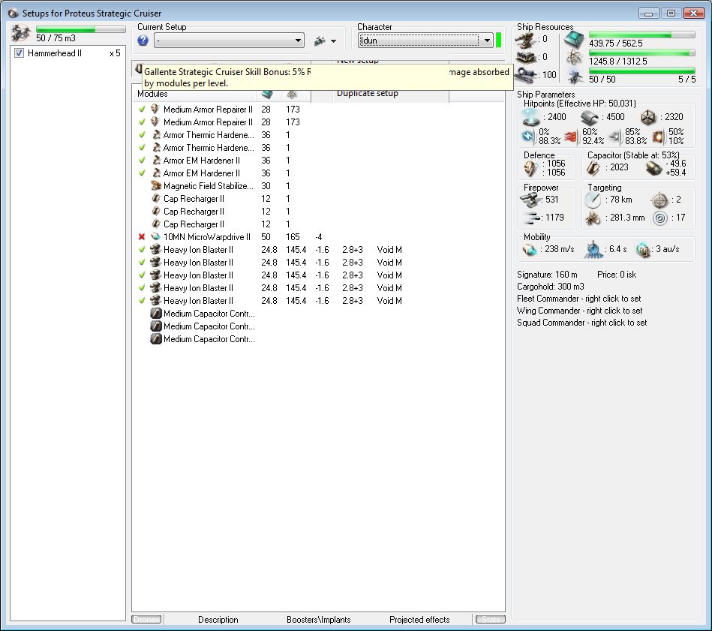Click the explosive resistance icon
The image size is (712, 631).
pos(659,137)
